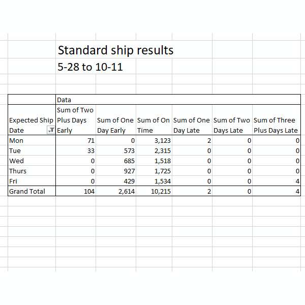This screenshot has height=305, width=305.
Task: Open the Expected Ship Date filter dropdown
Action: 51,130
